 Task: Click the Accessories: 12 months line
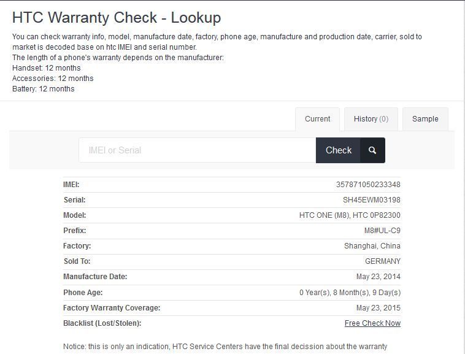pos(53,79)
